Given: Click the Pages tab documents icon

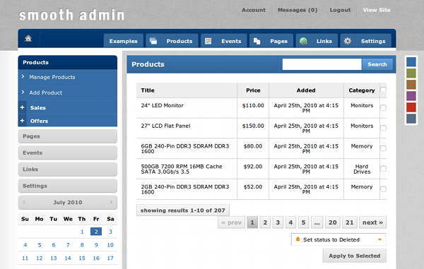Looking at the screenshot, I should pyautogui.click(x=257, y=41).
